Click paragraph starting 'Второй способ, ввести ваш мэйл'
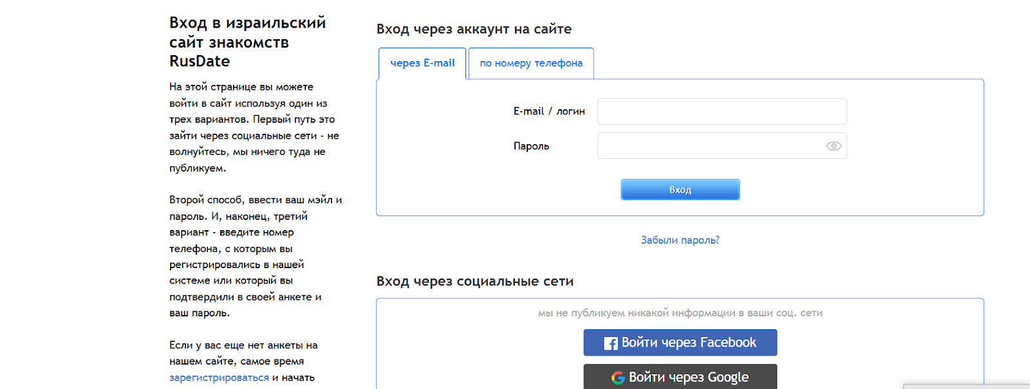 pyautogui.click(x=256, y=257)
